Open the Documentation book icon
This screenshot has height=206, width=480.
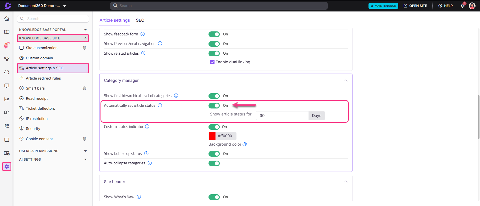point(7,32)
